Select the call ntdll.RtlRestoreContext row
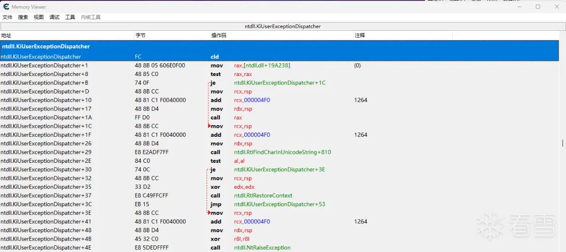This screenshot has height=252, width=566. click(x=281, y=195)
